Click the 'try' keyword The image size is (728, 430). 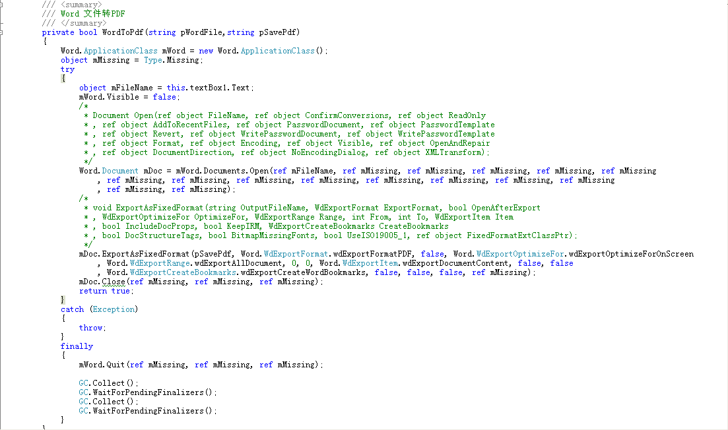point(67,70)
